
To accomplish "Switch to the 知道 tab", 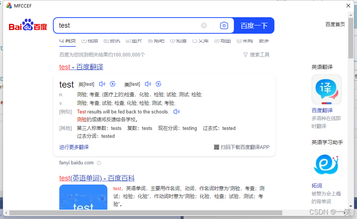I will tap(178, 41).
